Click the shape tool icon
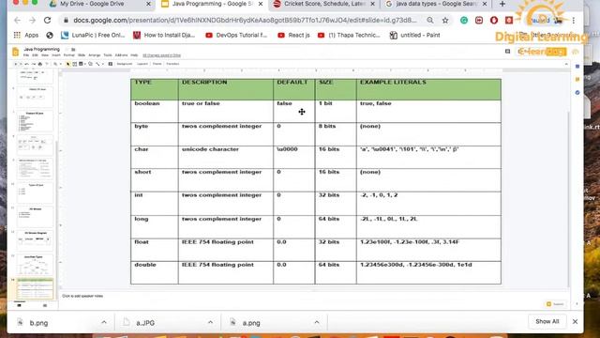Viewport: 600px width, 338px height. click(90, 64)
